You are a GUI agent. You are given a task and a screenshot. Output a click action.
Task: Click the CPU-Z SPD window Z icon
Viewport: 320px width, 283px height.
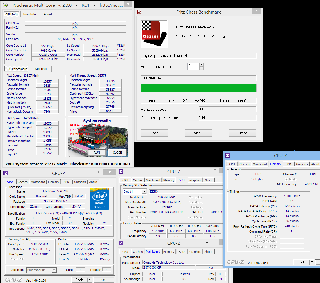(x=121, y=171)
